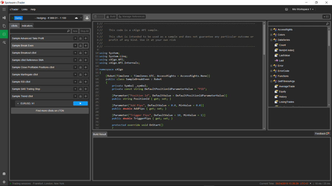The width and height of the screenshot is (332, 186).
Task: Build Sample Advanced Take Profit cBot icon
Action: pos(80,38)
